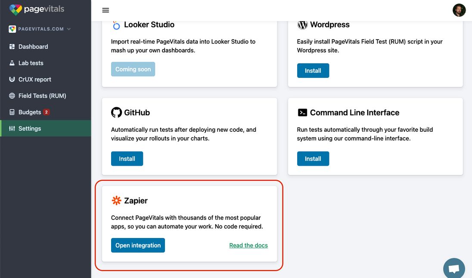Image resolution: width=472 pixels, height=278 pixels.
Task: Select the Settings sliders icon
Action: 12,128
